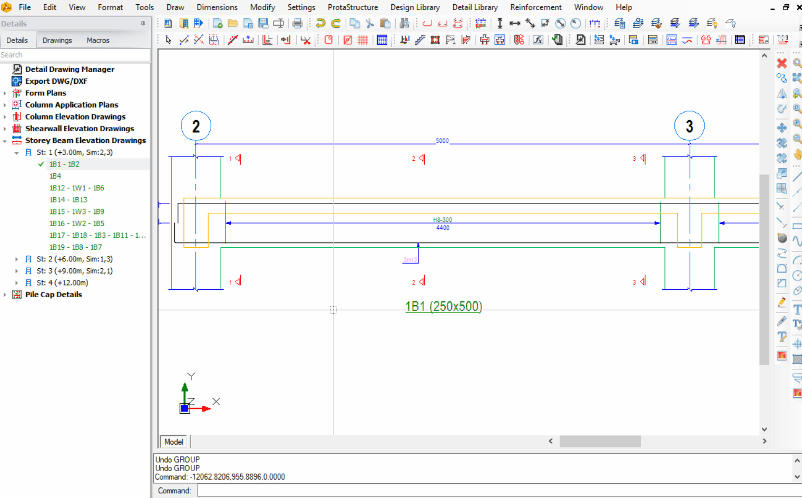Expand the Form Plans node
This screenshot has width=802, height=498.
pos(5,93)
